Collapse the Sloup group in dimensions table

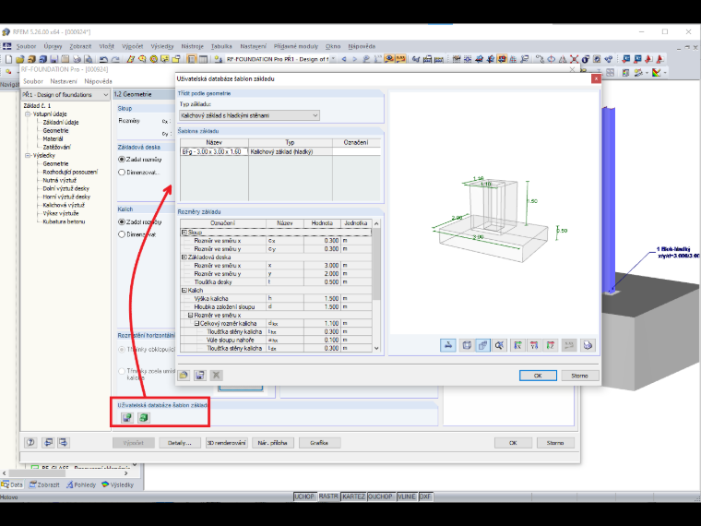point(184,233)
